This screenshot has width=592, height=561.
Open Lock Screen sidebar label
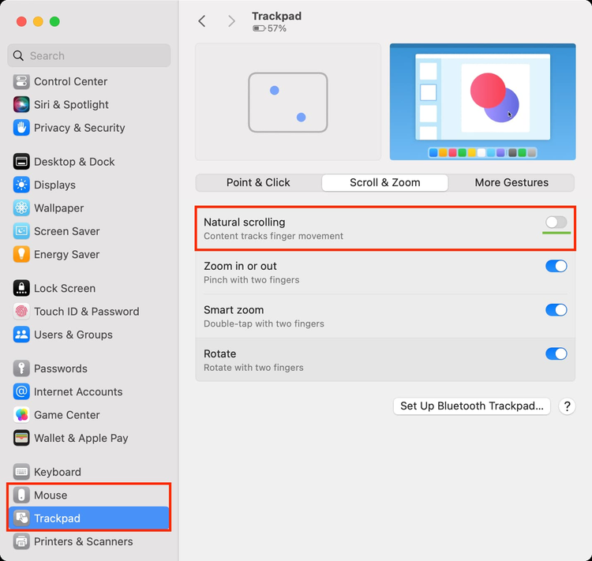point(65,289)
